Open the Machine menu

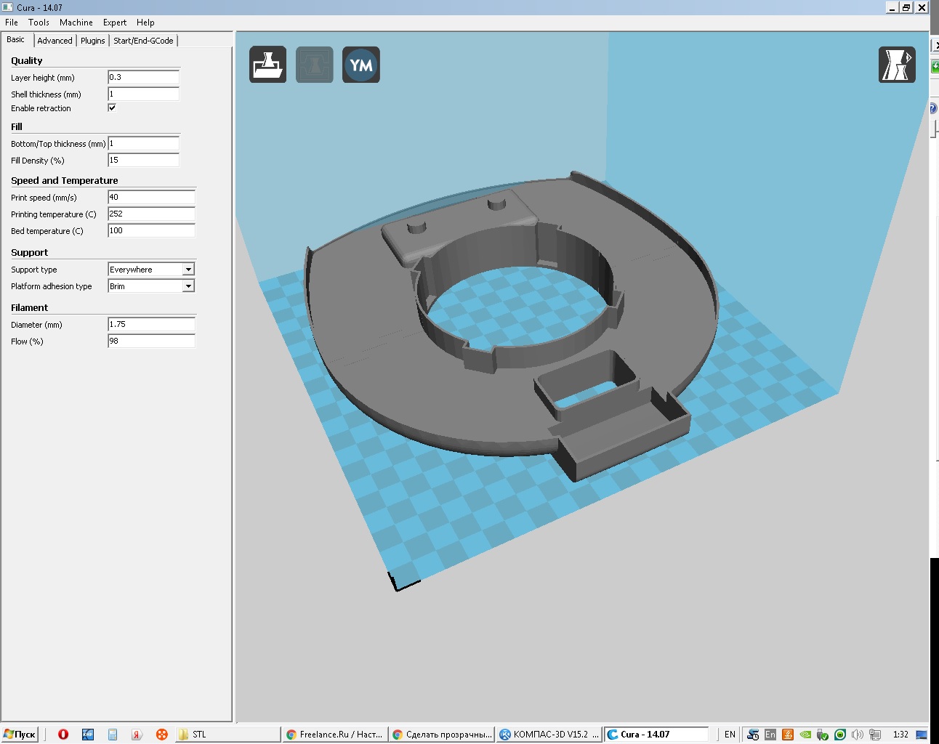pyautogui.click(x=76, y=23)
